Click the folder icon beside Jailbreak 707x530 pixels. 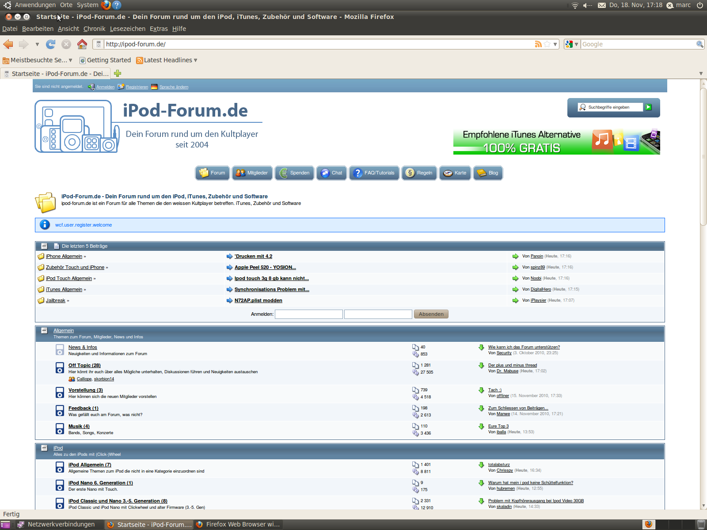[x=41, y=300]
